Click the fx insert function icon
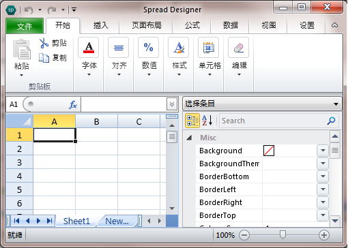Screen dimensions: 348x248 [73, 105]
